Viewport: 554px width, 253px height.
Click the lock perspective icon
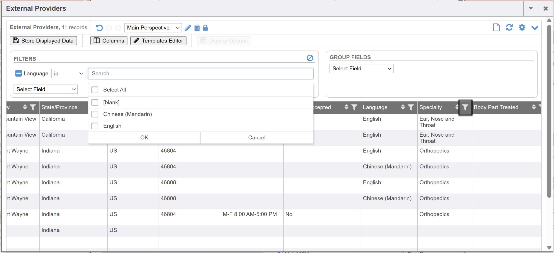[205, 28]
